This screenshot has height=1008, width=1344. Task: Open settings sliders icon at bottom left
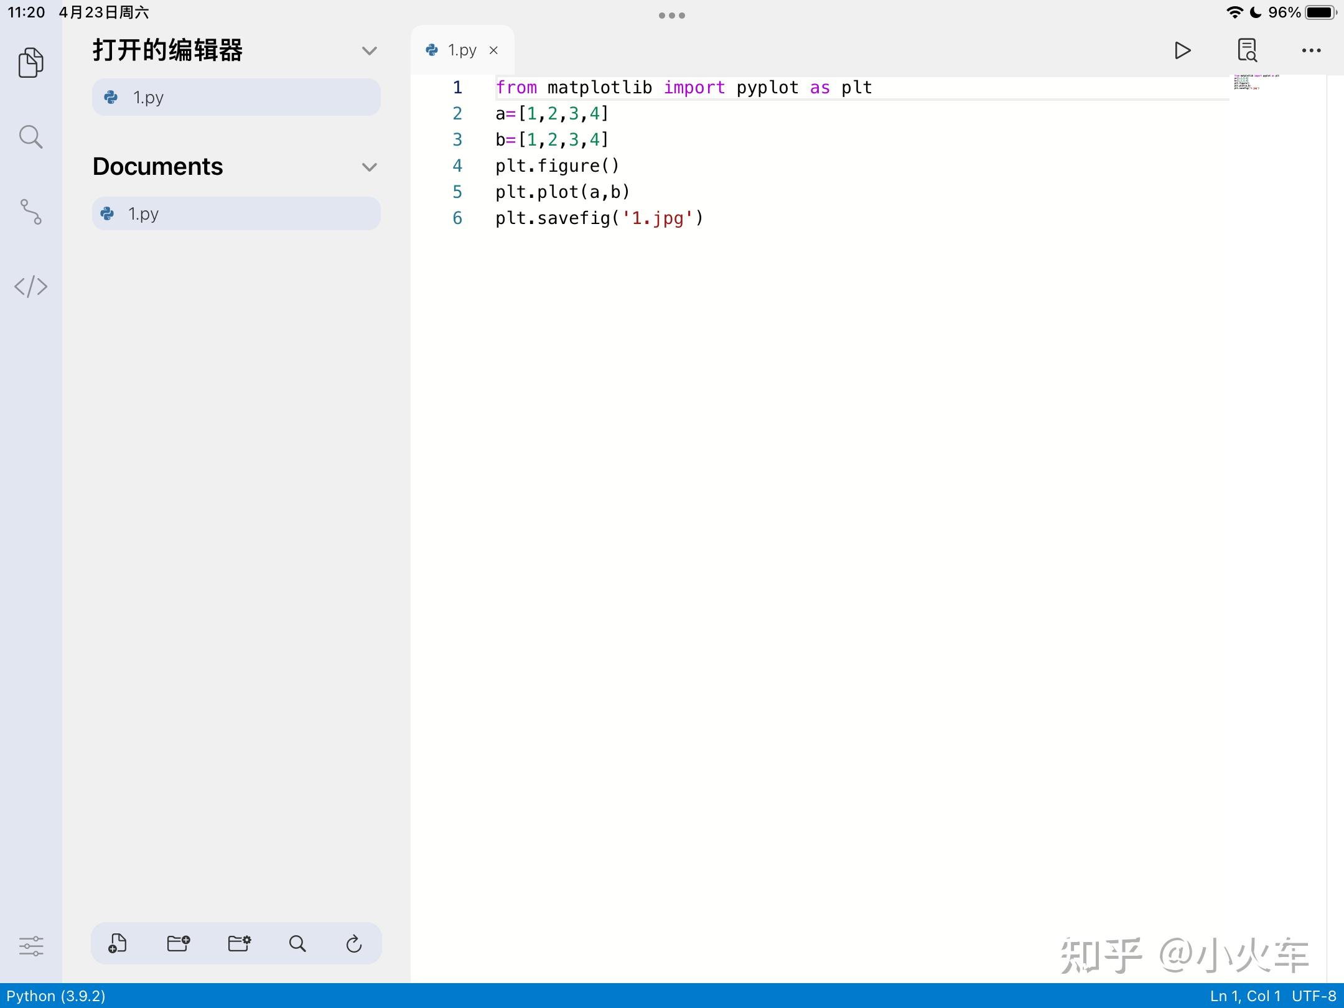pos(30,946)
